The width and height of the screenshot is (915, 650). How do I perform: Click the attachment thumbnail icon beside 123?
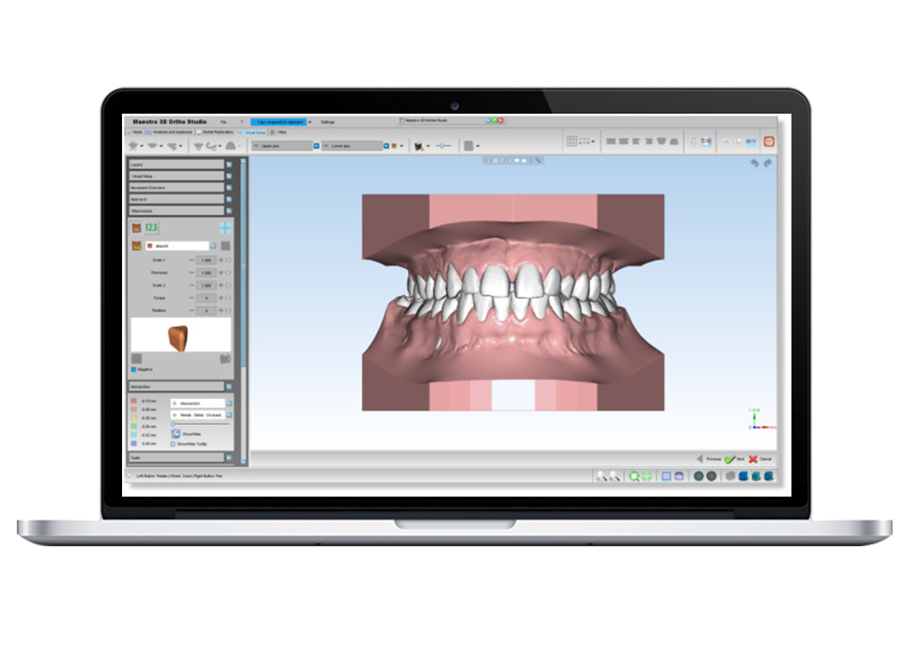click(x=136, y=227)
